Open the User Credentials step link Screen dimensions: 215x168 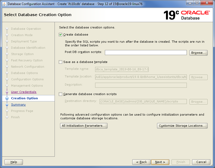(24, 92)
